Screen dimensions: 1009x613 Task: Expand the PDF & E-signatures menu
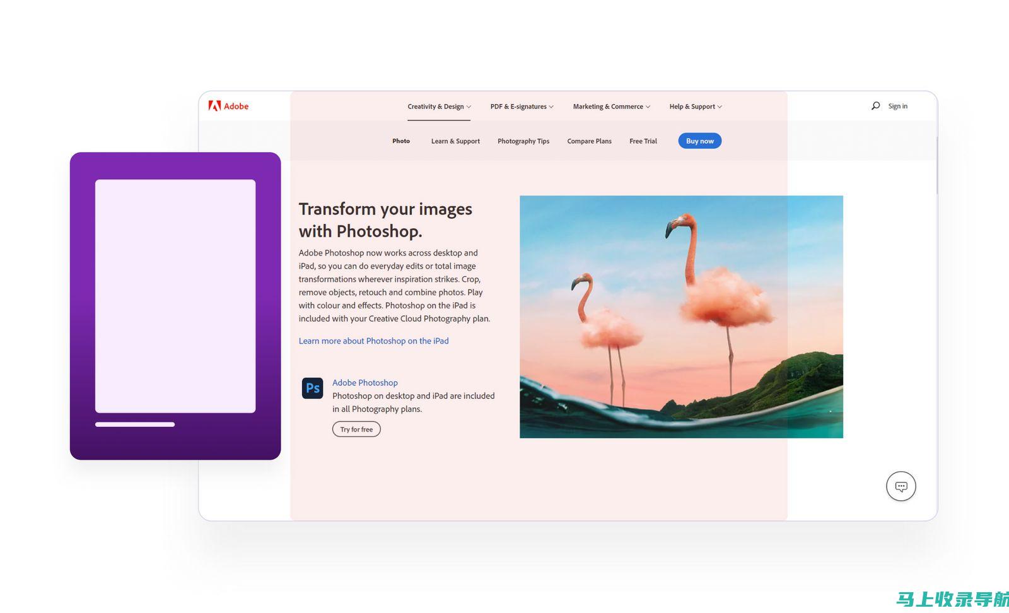tap(522, 107)
